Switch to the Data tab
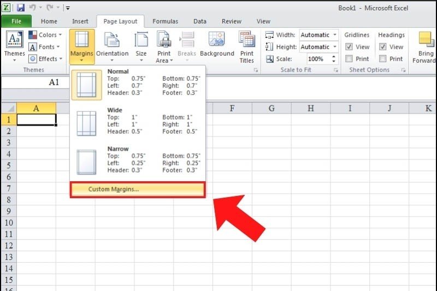 click(x=200, y=21)
